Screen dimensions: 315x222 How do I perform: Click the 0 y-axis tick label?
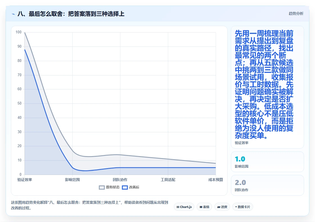(21, 175)
